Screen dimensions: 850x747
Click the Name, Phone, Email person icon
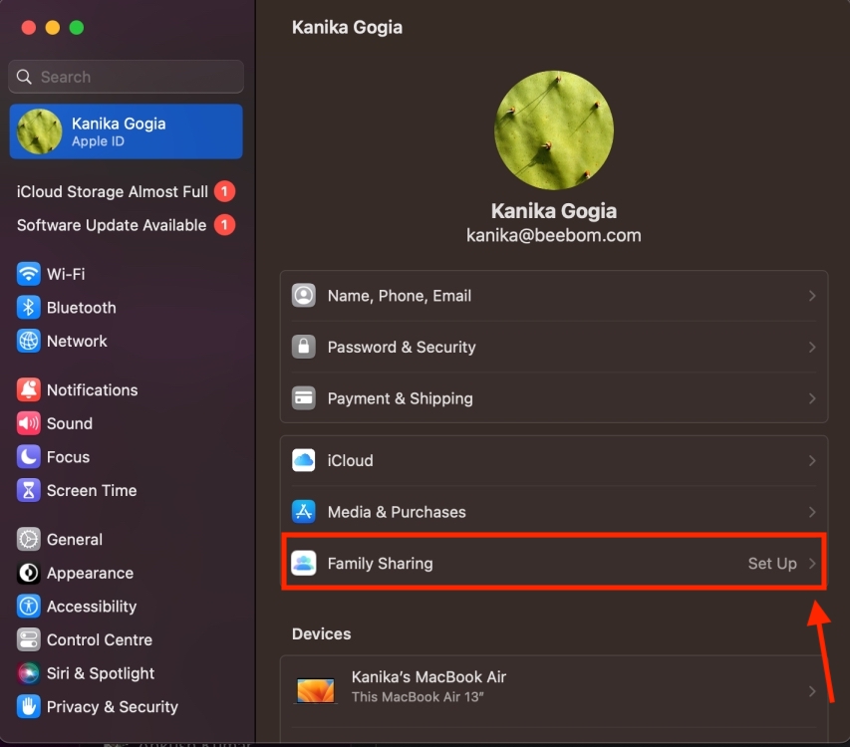click(304, 296)
